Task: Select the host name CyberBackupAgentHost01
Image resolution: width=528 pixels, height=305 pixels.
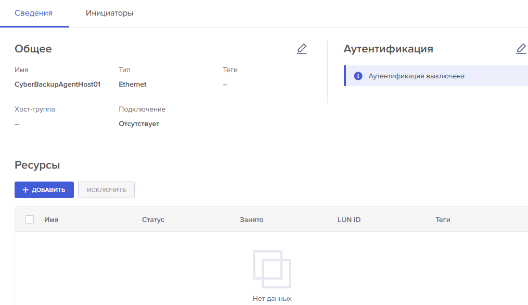Action: pos(57,85)
